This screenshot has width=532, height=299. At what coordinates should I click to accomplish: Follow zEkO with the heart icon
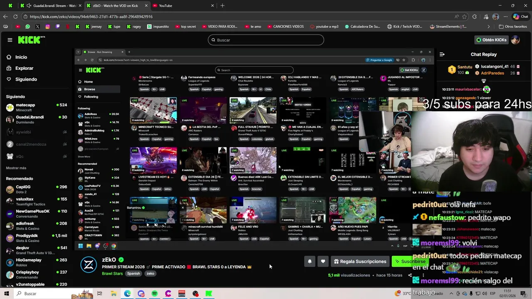[323, 261]
